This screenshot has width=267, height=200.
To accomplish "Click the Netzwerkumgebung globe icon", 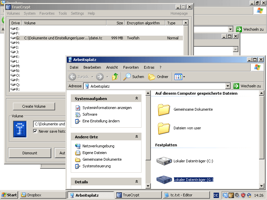I will (x=78, y=146).
